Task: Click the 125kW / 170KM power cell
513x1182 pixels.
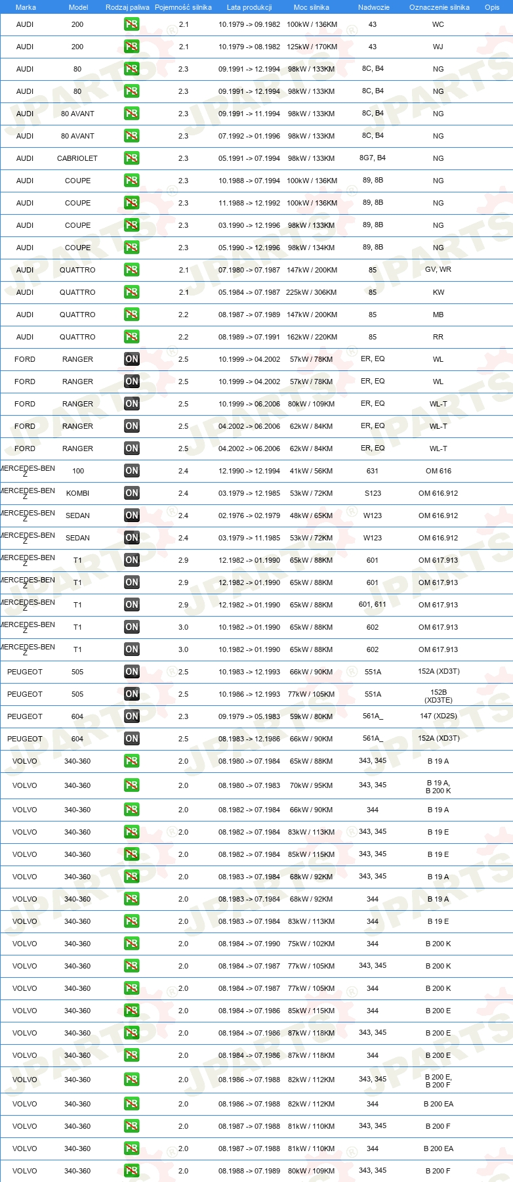Action: pos(312,47)
